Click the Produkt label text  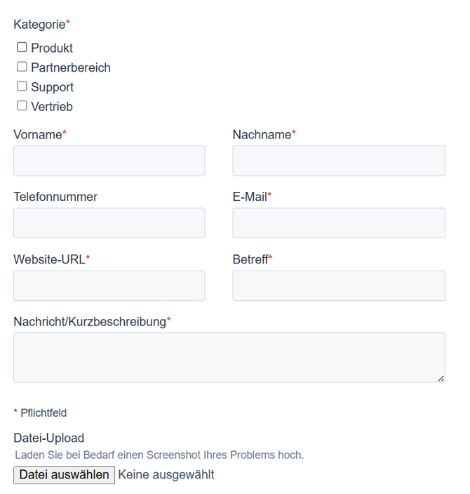pyautogui.click(x=52, y=48)
